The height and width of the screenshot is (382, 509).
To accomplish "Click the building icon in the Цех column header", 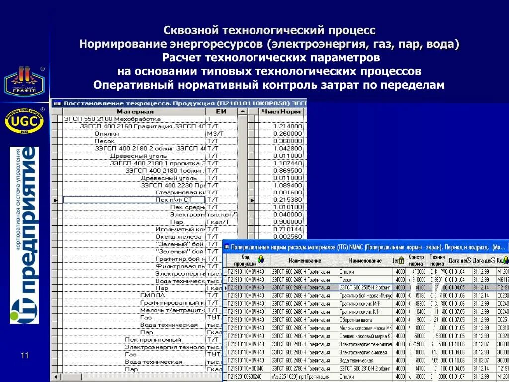I will [x=401, y=259].
